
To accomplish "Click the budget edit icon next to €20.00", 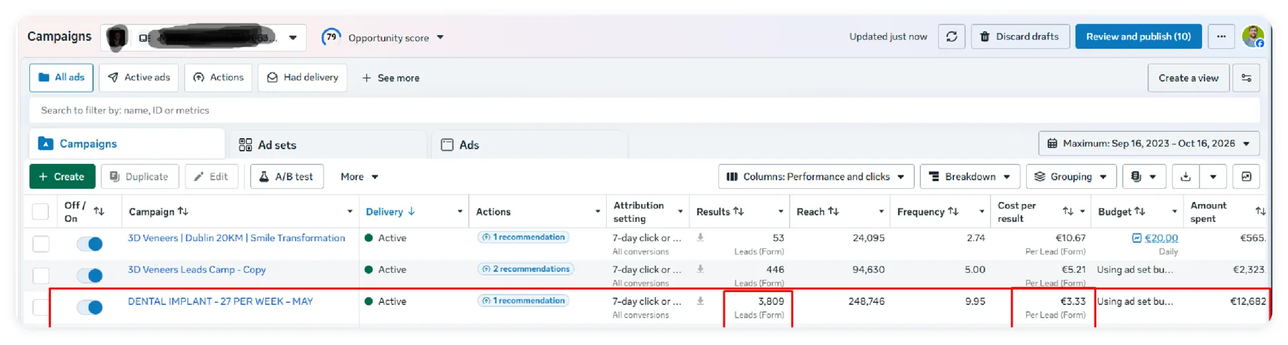I will click(1136, 238).
